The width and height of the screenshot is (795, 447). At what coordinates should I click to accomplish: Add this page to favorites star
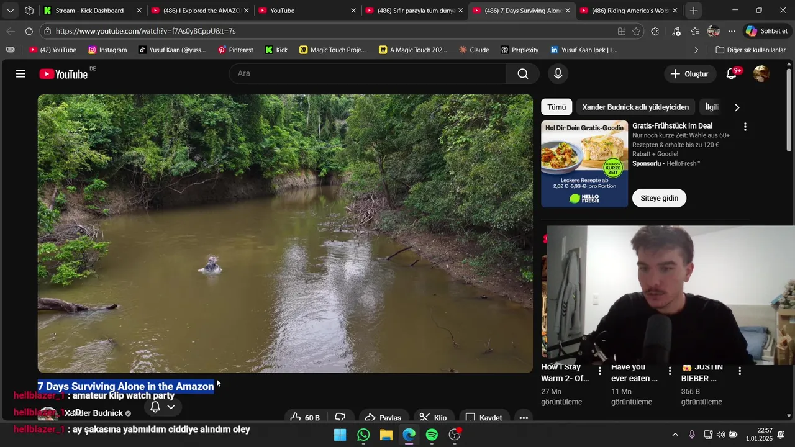tap(636, 31)
